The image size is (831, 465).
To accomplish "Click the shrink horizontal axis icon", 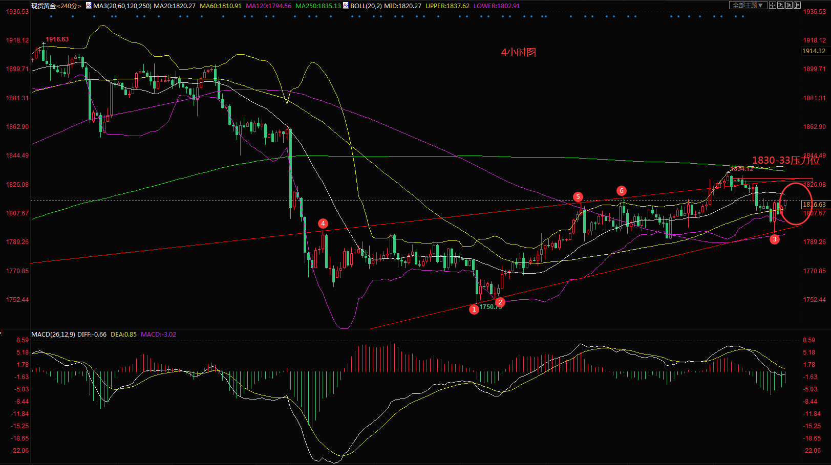I will click(781, 5).
